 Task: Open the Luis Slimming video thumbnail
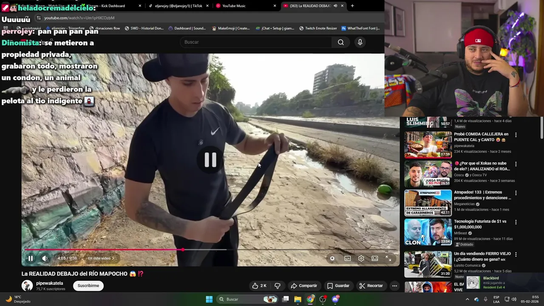pos(428,122)
